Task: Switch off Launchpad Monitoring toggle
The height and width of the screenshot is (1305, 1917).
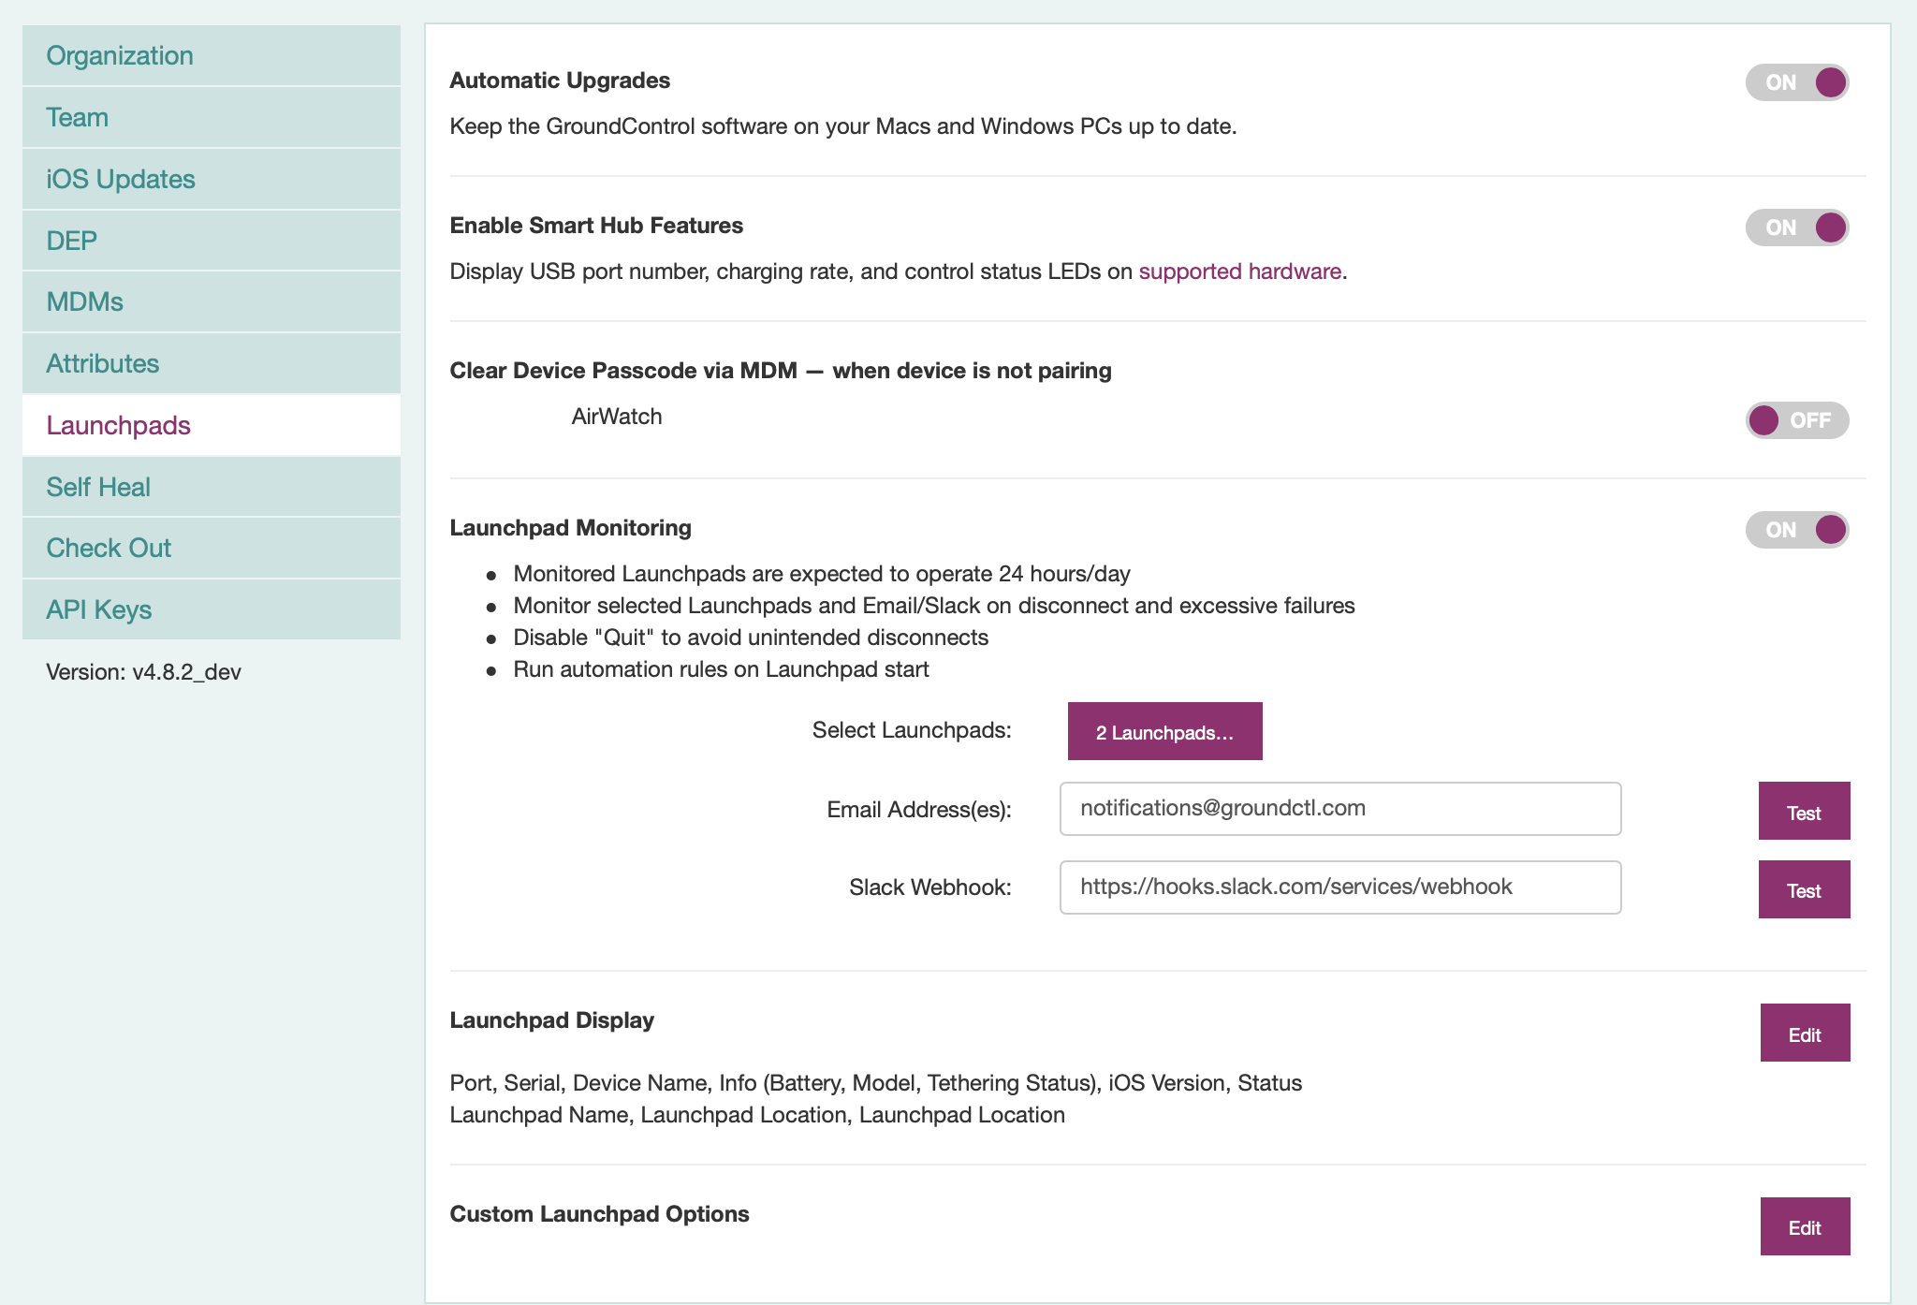Action: pyautogui.click(x=1796, y=530)
